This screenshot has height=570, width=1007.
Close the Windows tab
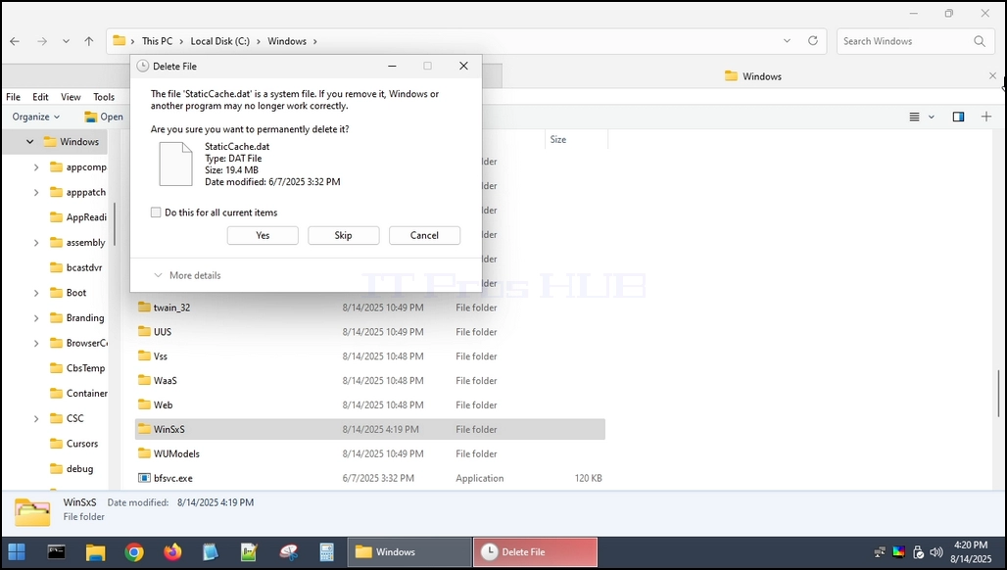[992, 75]
